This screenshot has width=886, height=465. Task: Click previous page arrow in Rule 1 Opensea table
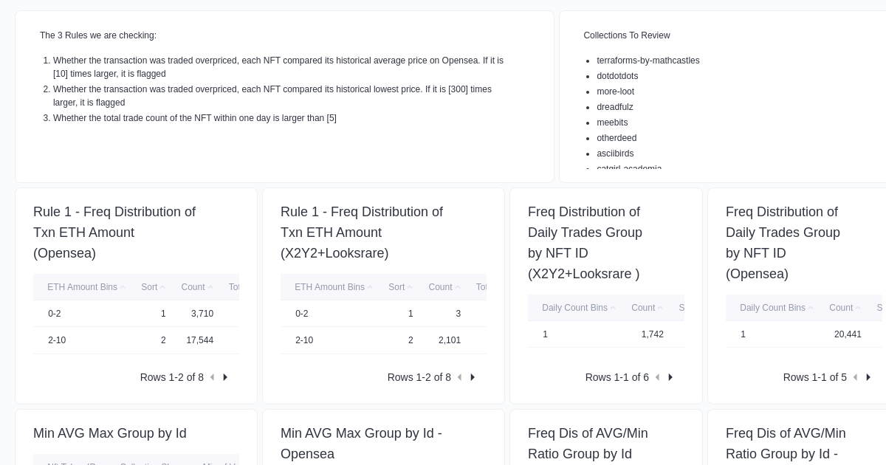pos(212,377)
